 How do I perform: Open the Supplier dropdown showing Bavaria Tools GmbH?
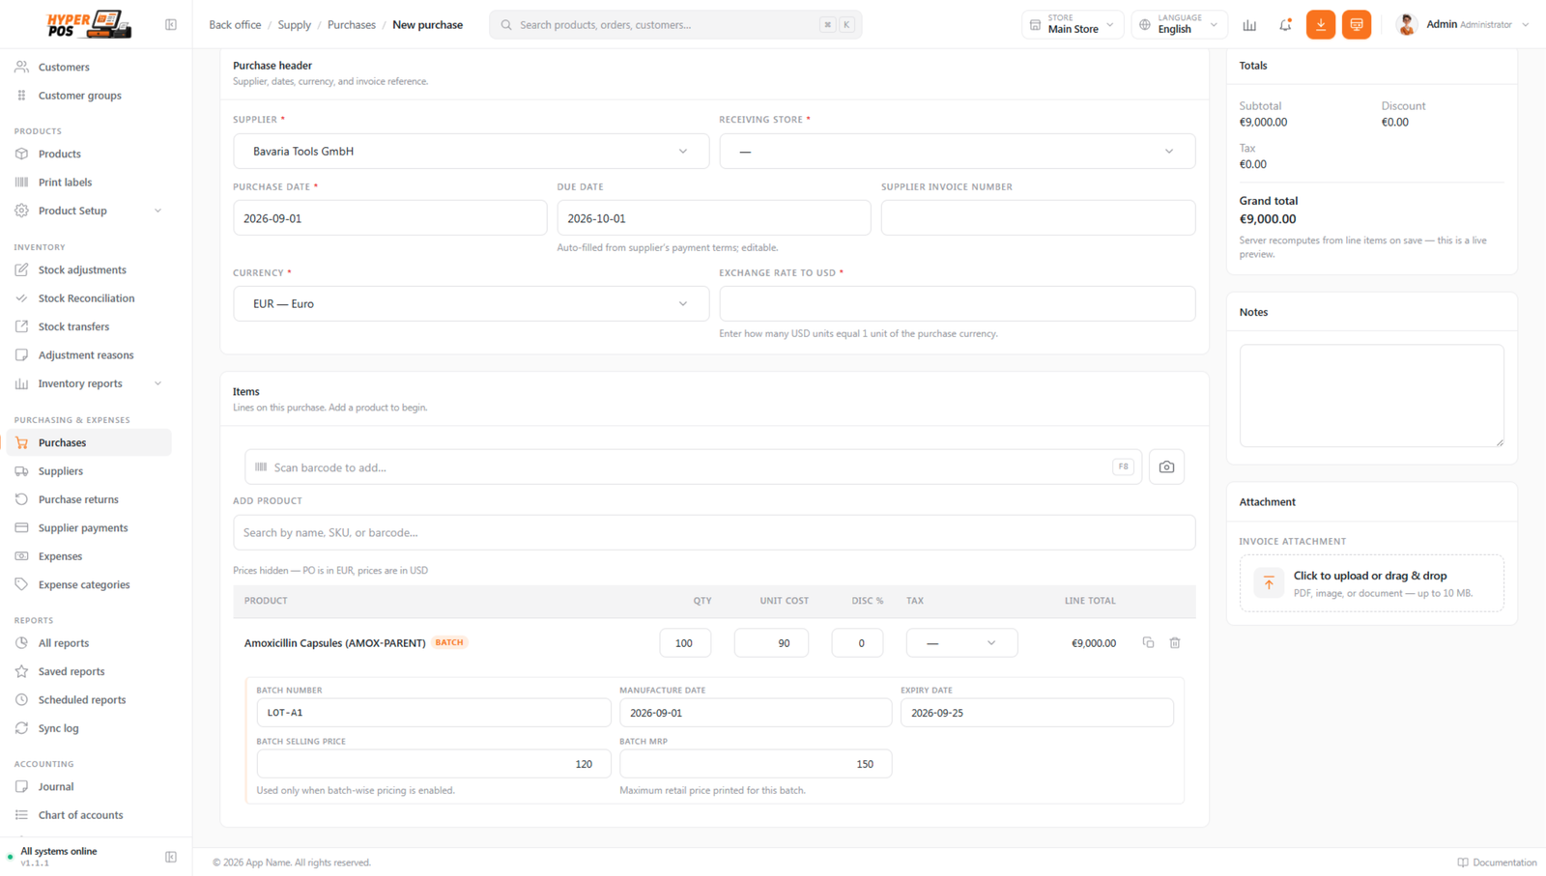tap(471, 152)
